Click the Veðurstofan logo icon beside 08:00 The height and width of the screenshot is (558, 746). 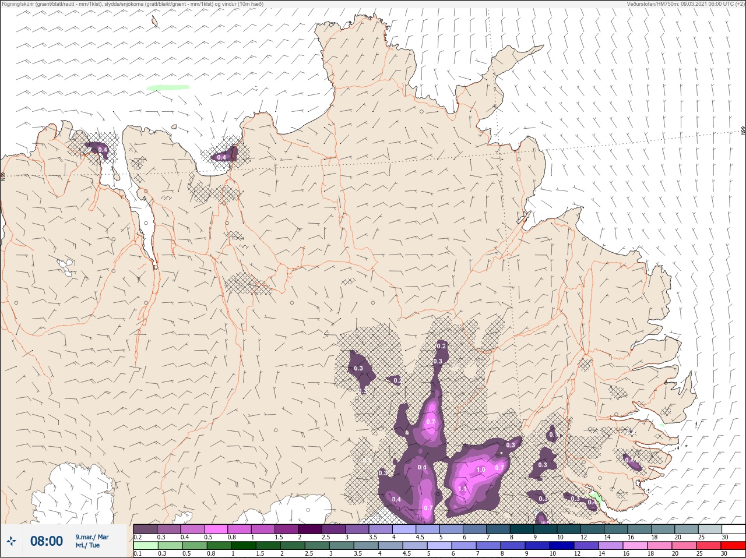coord(11,541)
